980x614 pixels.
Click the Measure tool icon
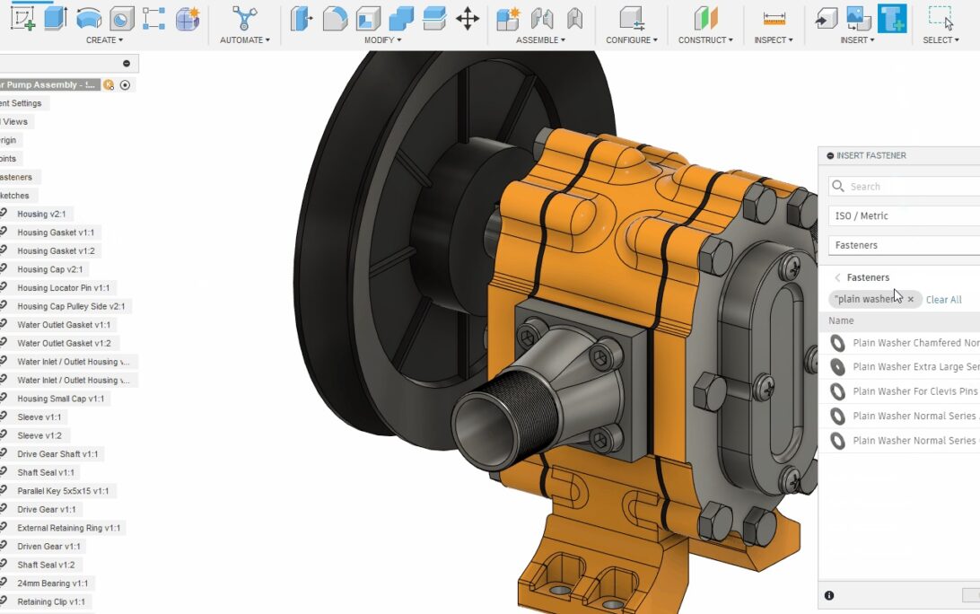click(774, 18)
